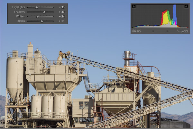This screenshot has height=129, width=193.
Task: Click the Blacks slider handle
Action: pyautogui.click(x=41, y=21)
